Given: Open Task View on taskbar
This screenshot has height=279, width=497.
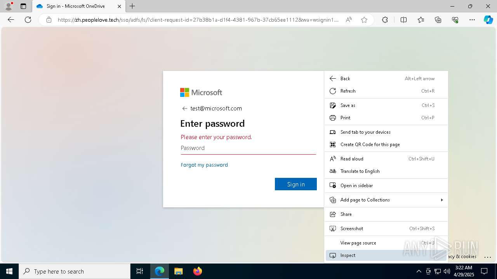Looking at the screenshot, I should click(x=140, y=271).
